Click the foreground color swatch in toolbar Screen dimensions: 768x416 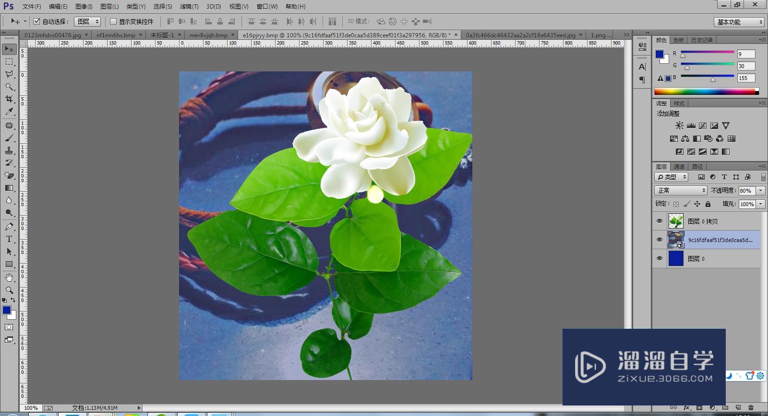pyautogui.click(x=7, y=310)
